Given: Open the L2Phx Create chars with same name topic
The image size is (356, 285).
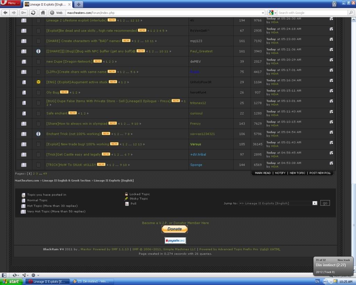Looking at the screenshot, I should pos(76,72).
